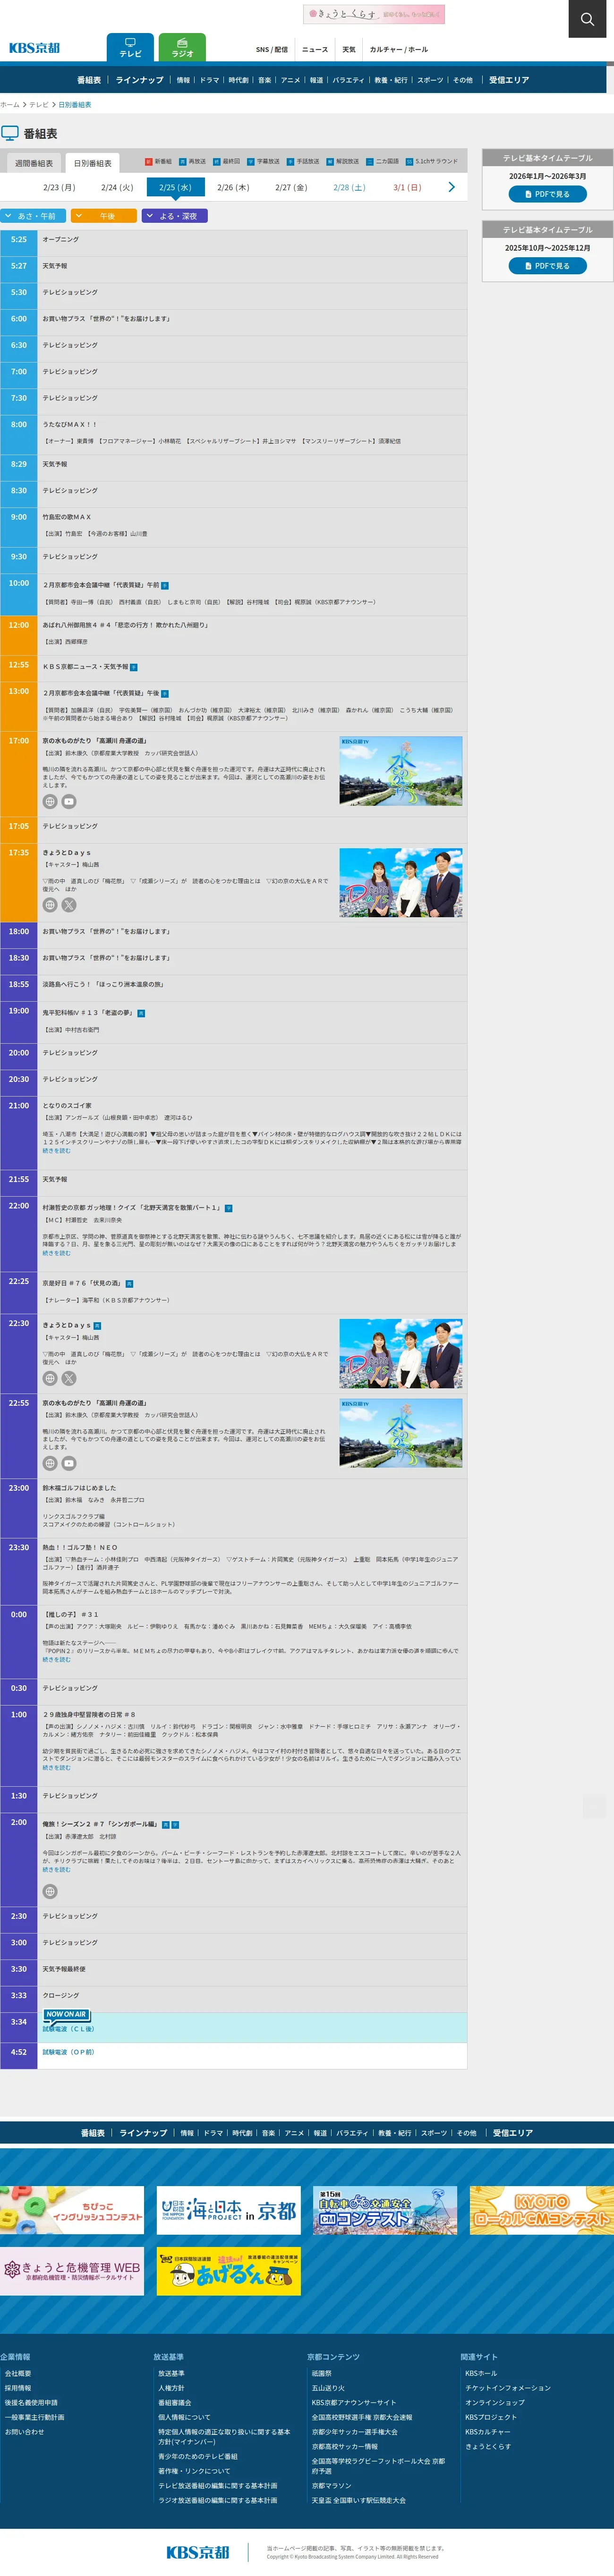The image size is (614, 2576).
Task: Open 京都マラソン footer link
Action: (x=332, y=2485)
